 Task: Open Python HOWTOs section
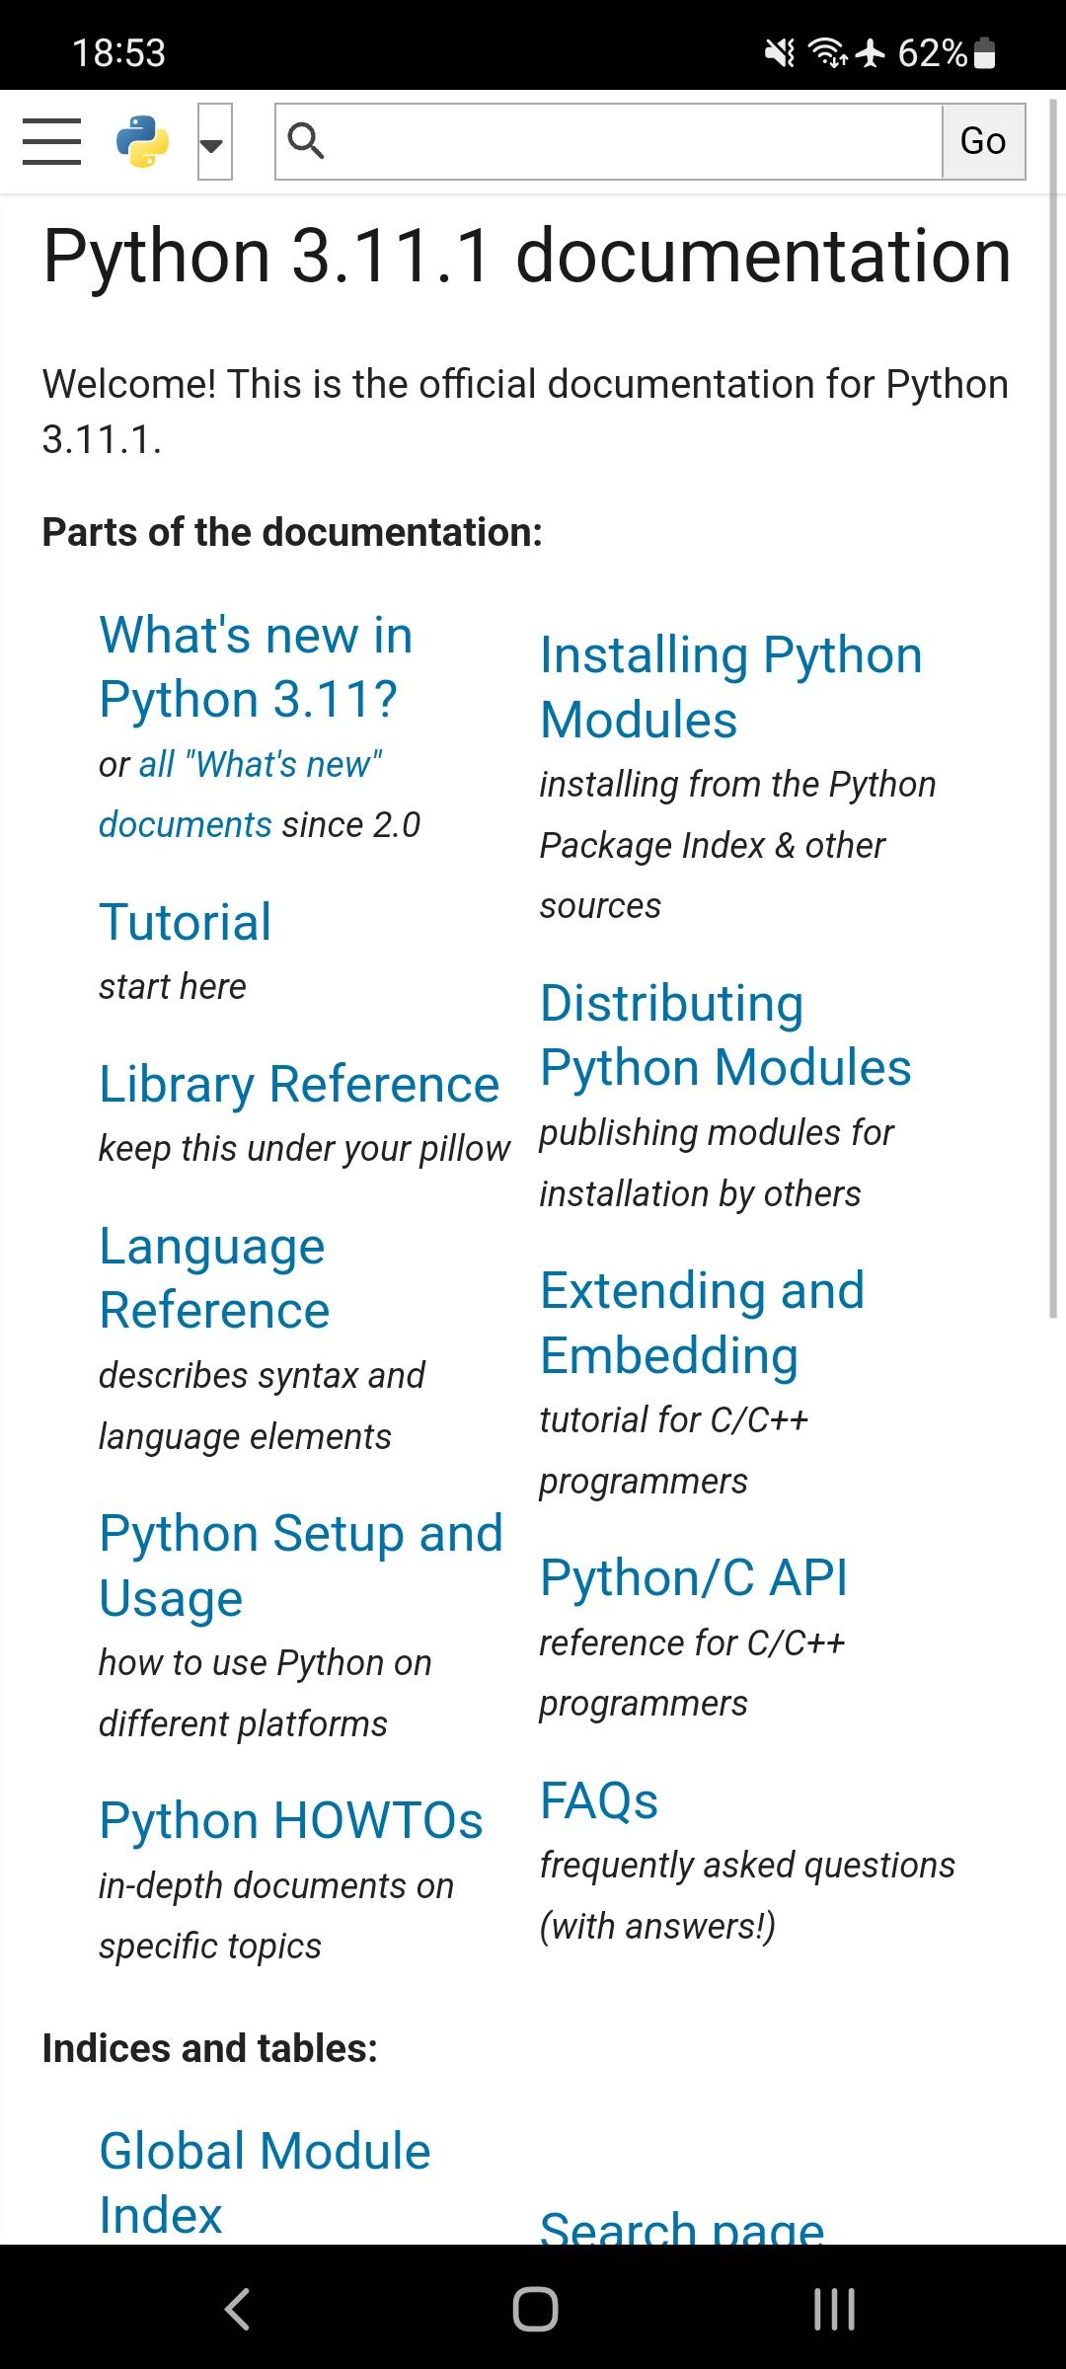pos(291,1820)
